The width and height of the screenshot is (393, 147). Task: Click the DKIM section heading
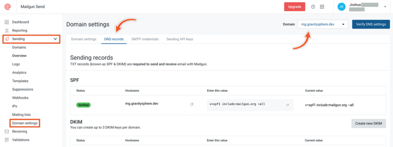[x=76, y=122]
